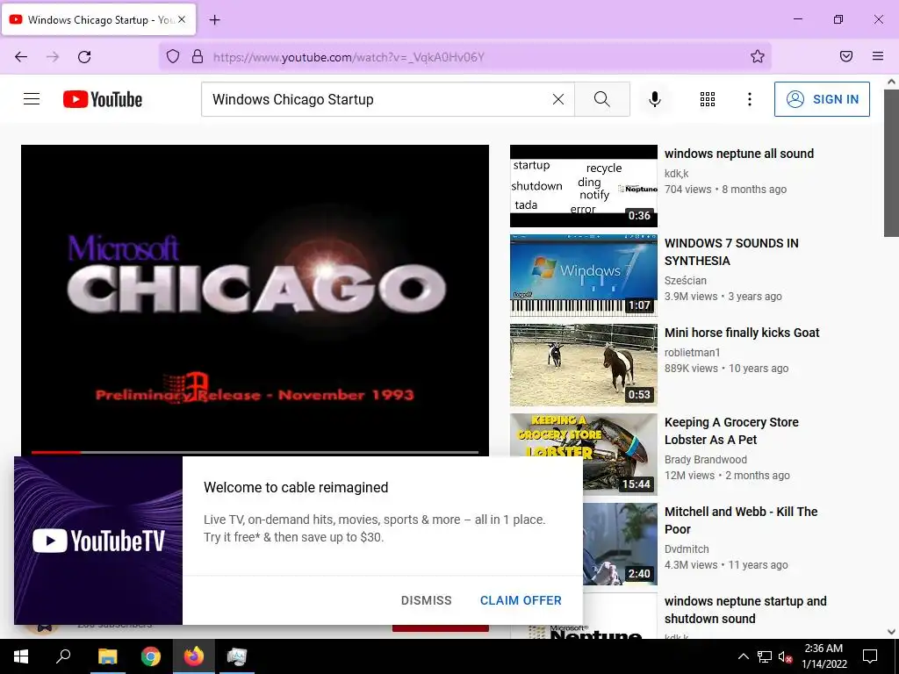Seek in the video progress bar
The image size is (899, 674).
(x=255, y=452)
